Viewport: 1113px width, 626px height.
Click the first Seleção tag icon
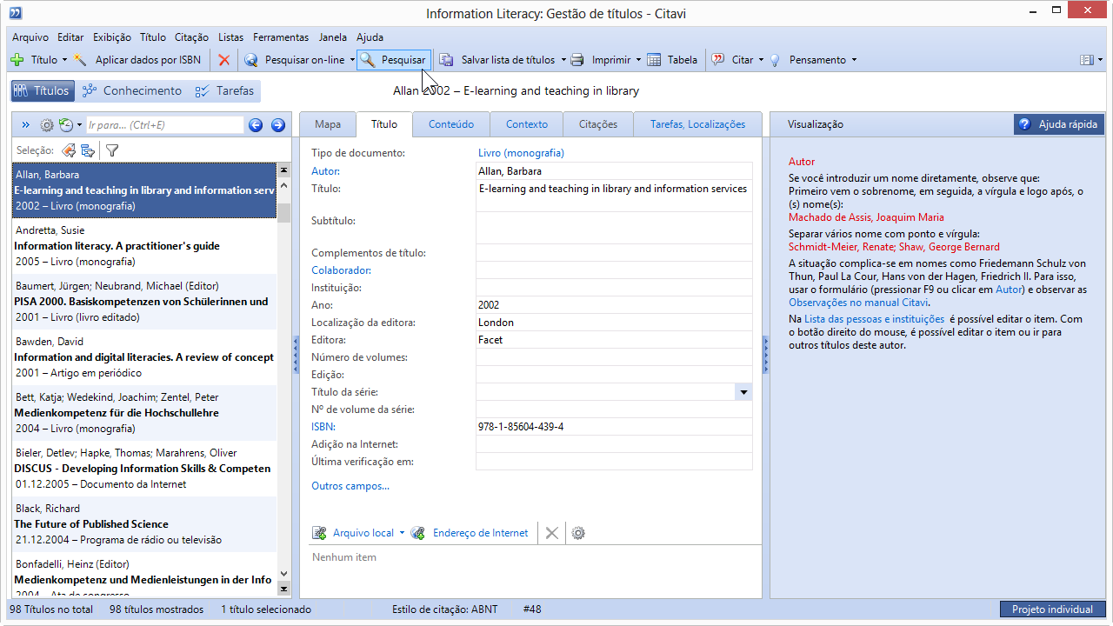pos(68,150)
